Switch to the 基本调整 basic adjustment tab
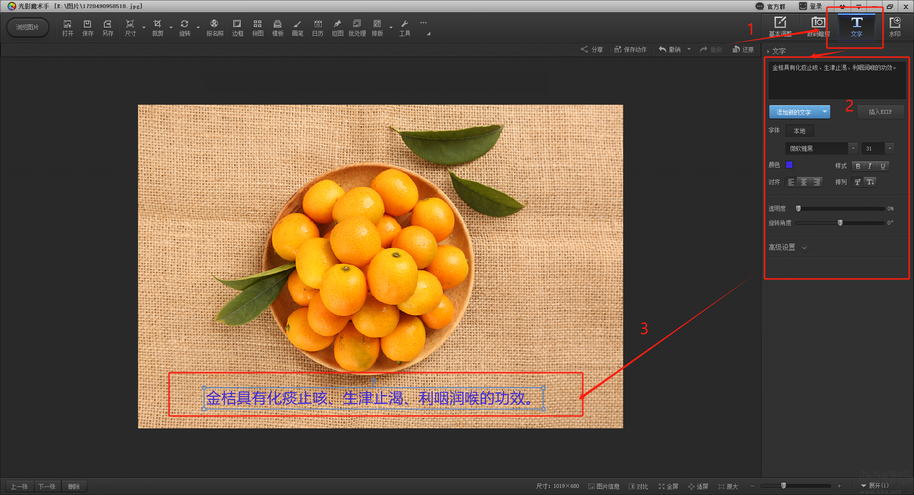 (x=780, y=27)
